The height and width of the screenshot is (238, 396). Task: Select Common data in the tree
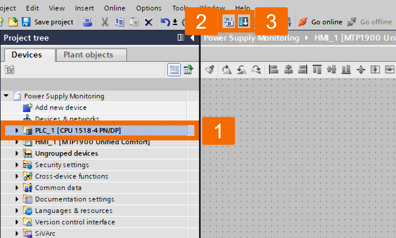tap(58, 188)
